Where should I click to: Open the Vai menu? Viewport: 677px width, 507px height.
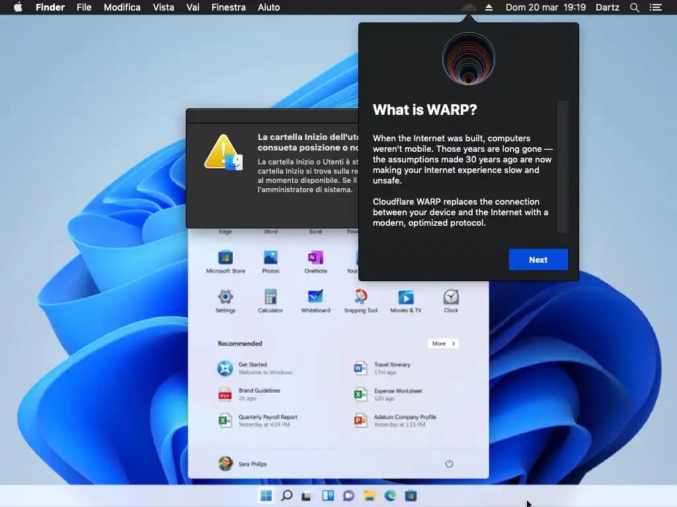tap(192, 7)
